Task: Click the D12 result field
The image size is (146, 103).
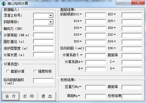Action: point(96,15)
